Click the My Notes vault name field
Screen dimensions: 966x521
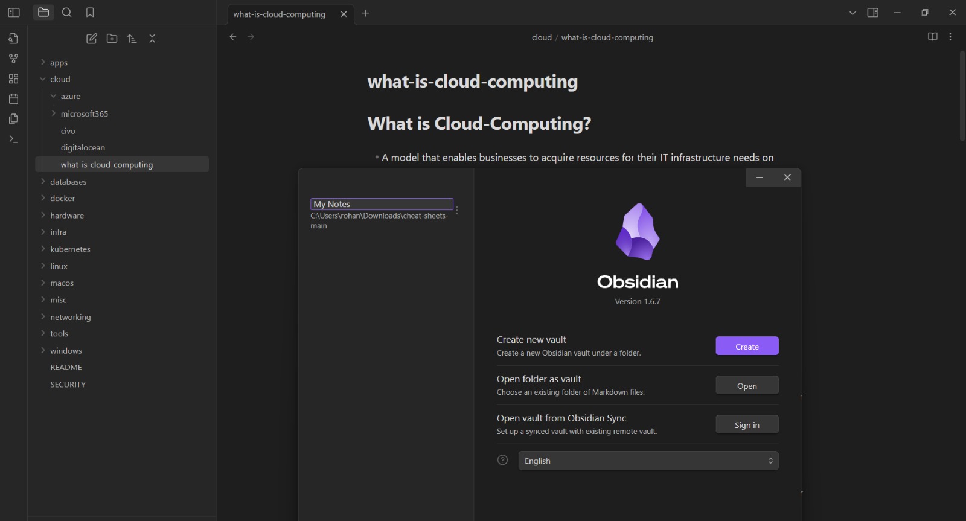(x=382, y=204)
